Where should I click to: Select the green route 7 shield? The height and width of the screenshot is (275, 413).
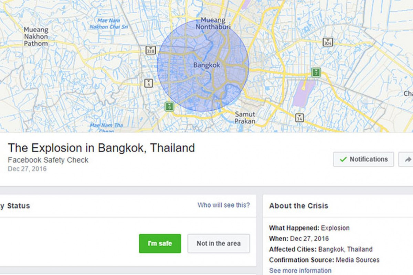coord(316,73)
